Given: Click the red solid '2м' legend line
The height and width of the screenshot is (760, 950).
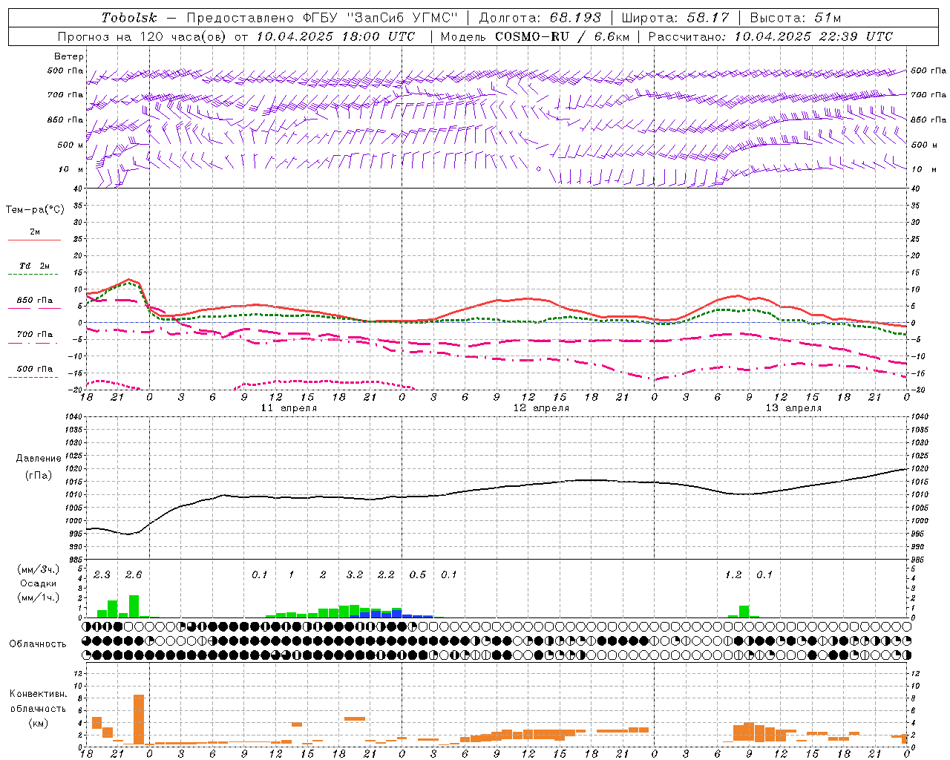Looking at the screenshot, I should click(34, 240).
